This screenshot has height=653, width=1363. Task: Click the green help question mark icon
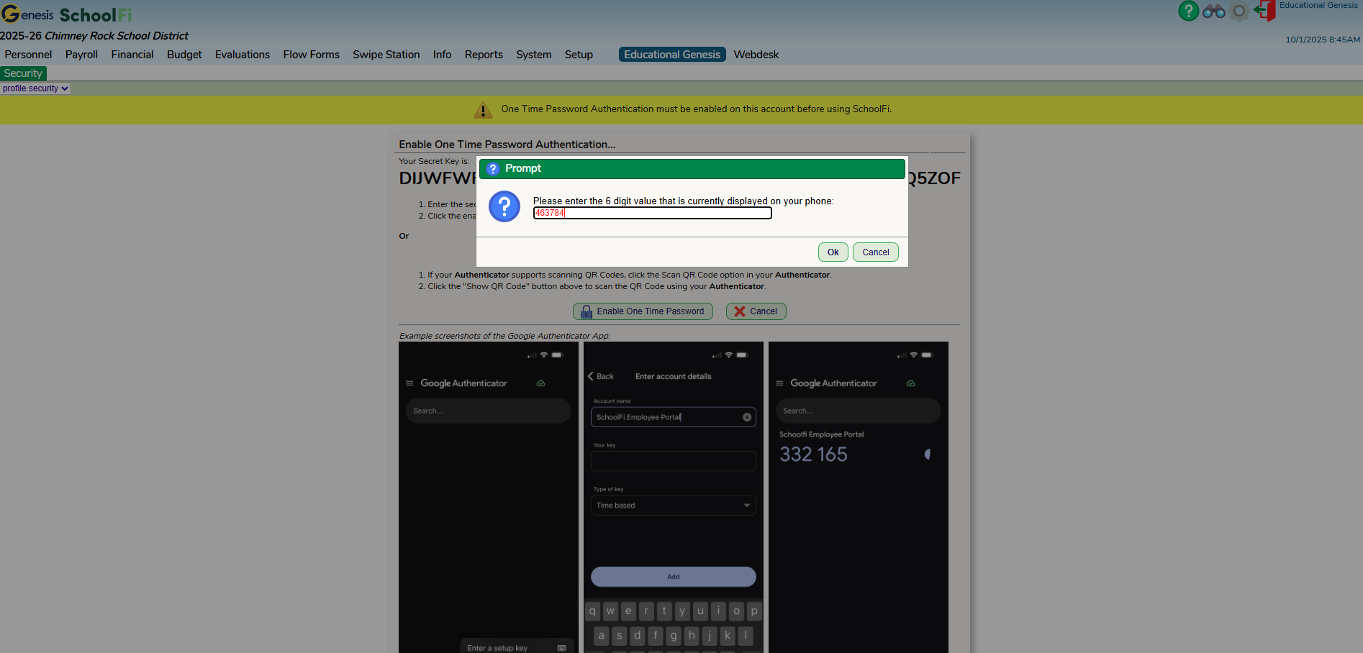pos(1188,11)
